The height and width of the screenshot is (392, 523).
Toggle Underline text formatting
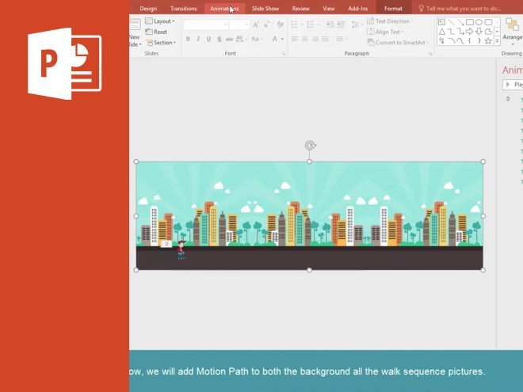[x=208, y=39]
